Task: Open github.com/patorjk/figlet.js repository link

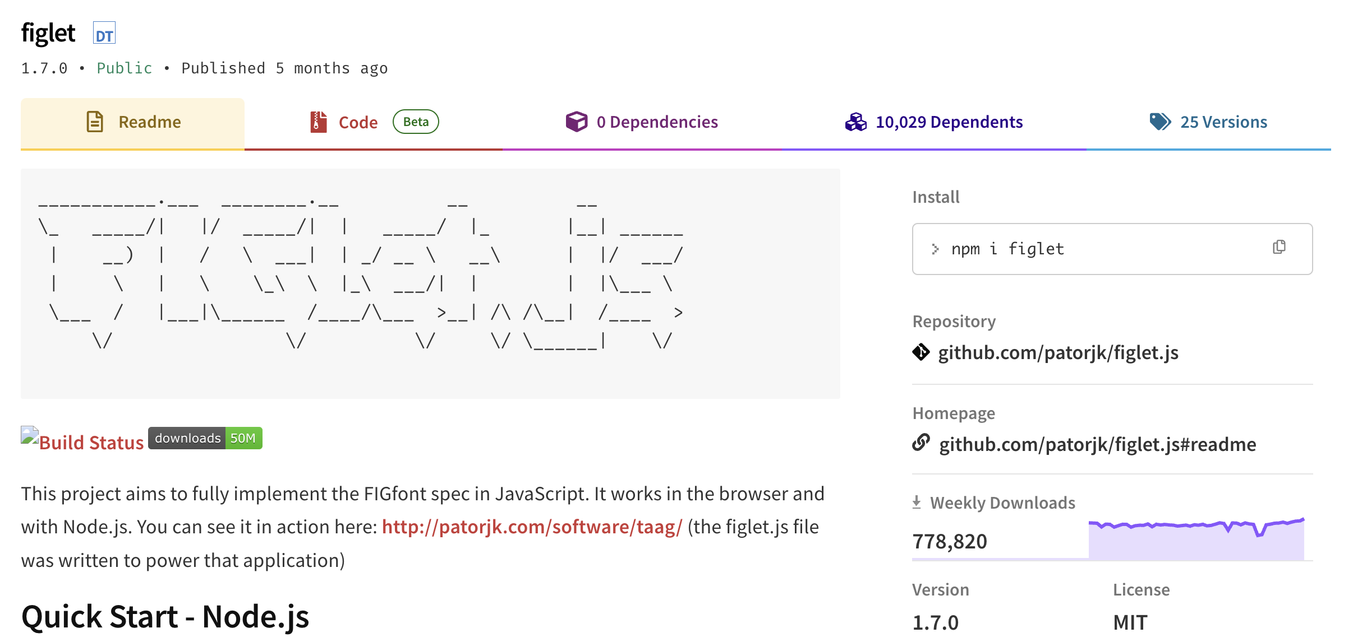Action: click(x=1058, y=353)
